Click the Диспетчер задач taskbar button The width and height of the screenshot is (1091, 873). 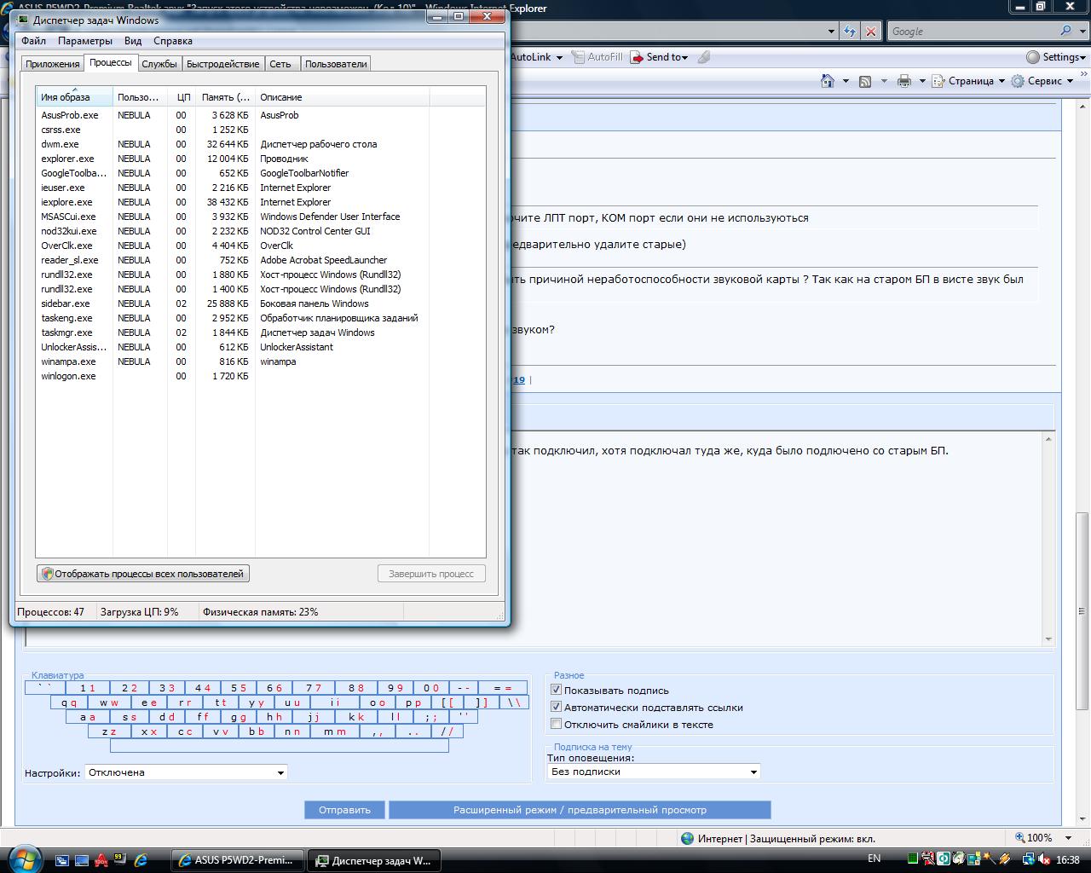(x=373, y=860)
